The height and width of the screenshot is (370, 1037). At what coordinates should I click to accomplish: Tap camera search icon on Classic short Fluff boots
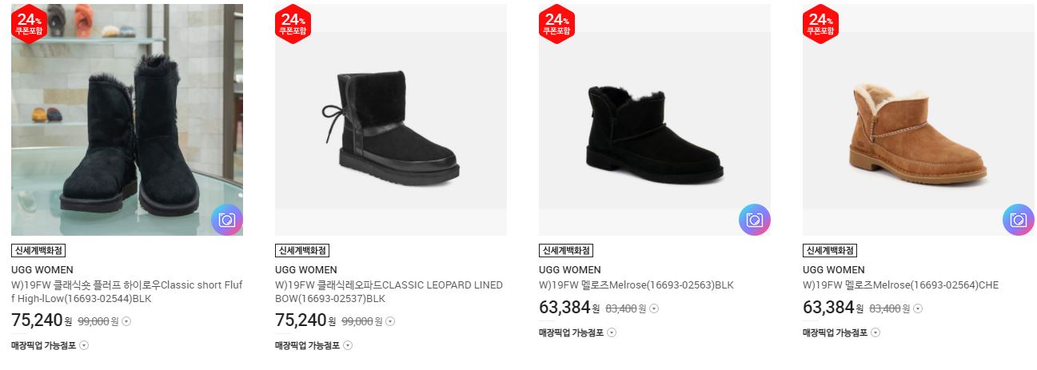click(227, 220)
